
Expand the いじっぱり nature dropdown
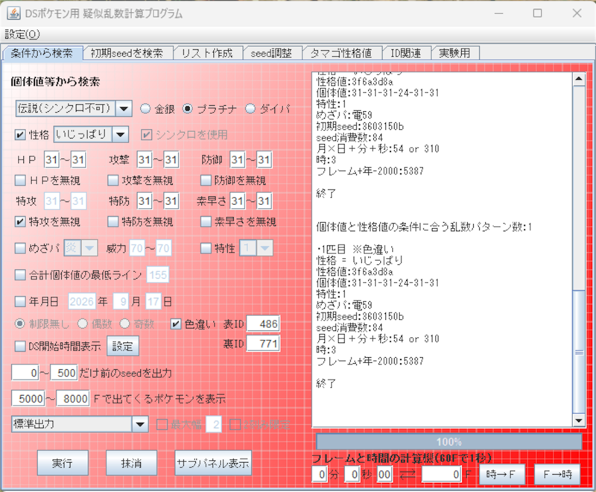120,135
